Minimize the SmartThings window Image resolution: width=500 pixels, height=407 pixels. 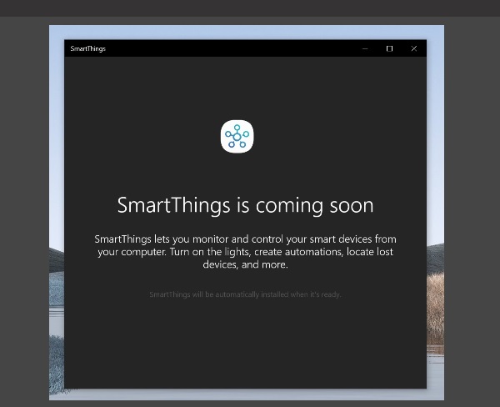365,48
